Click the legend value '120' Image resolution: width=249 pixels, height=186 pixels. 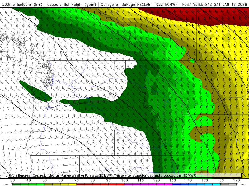(x=157, y=180)
